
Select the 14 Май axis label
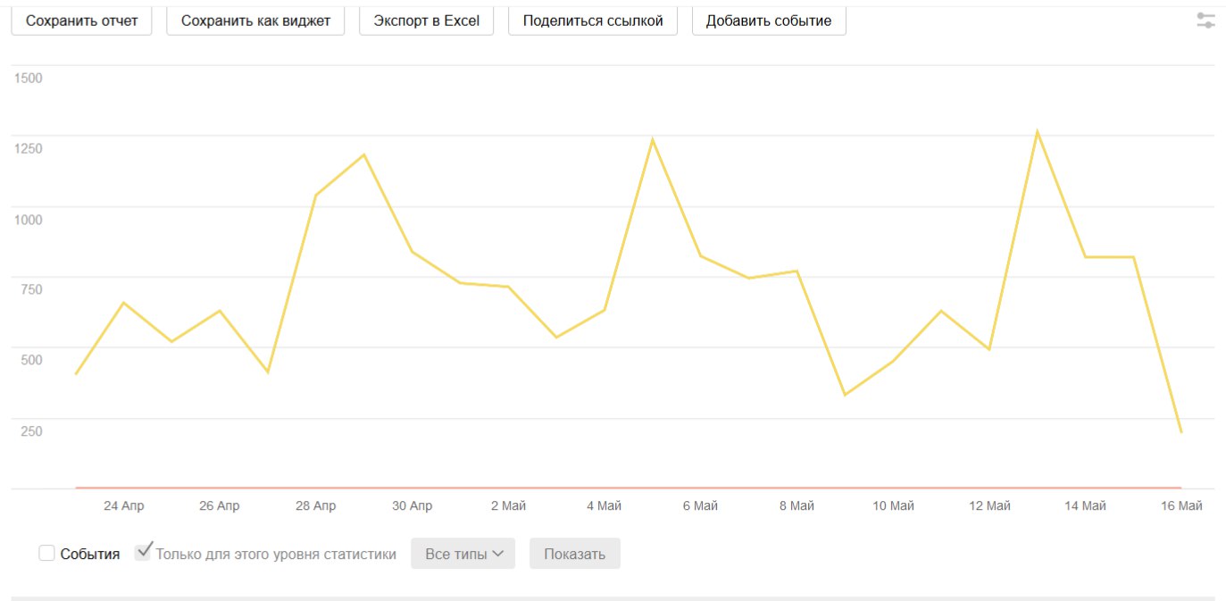pyautogui.click(x=1085, y=506)
